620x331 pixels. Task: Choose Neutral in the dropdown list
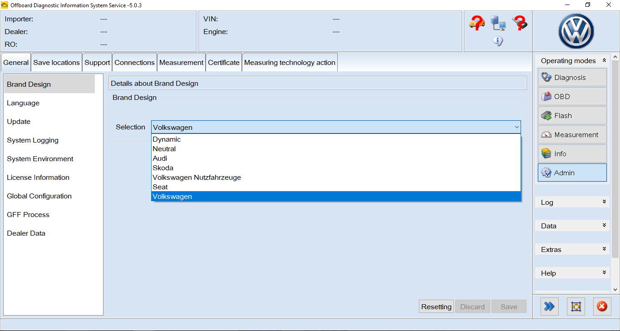tap(336, 149)
